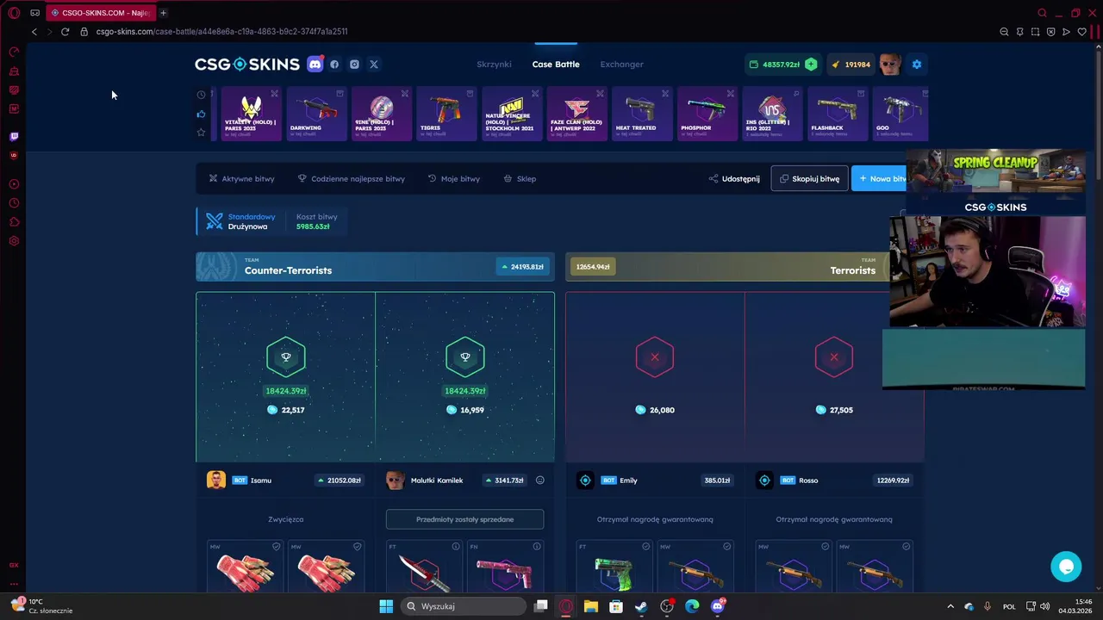
Task: Select the star drops filter icon
Action: click(x=201, y=132)
